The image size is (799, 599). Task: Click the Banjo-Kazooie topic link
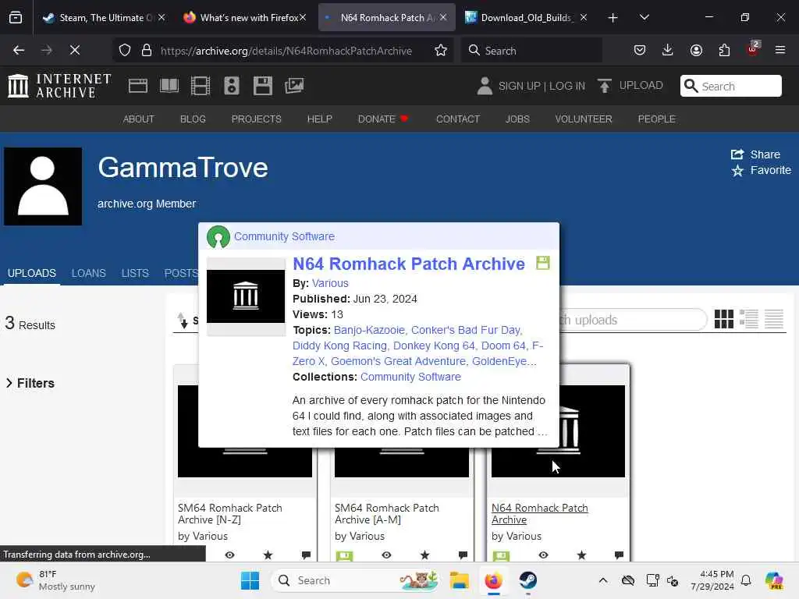371,330
